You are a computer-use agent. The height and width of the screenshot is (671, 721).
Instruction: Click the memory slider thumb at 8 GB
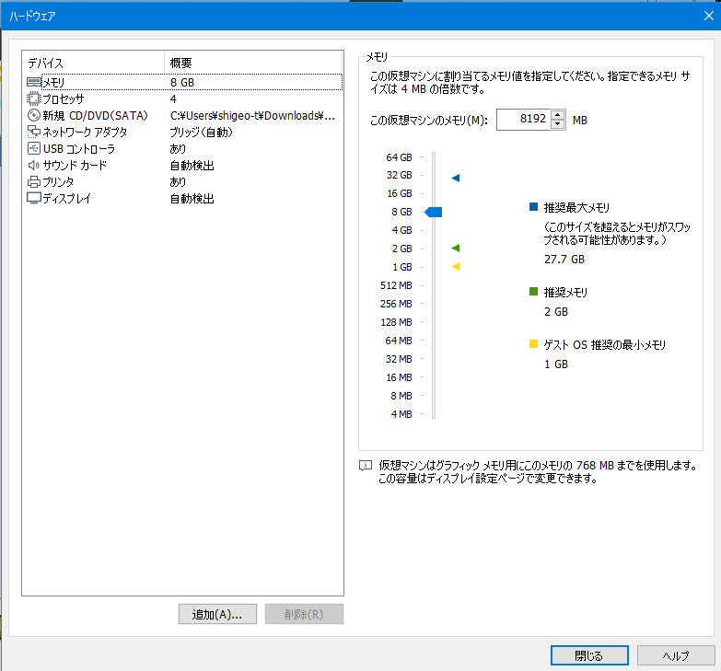[433, 212]
